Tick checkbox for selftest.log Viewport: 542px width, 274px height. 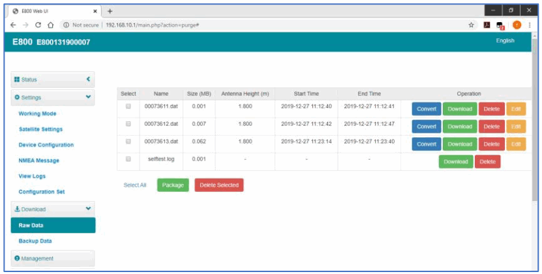pyautogui.click(x=128, y=159)
